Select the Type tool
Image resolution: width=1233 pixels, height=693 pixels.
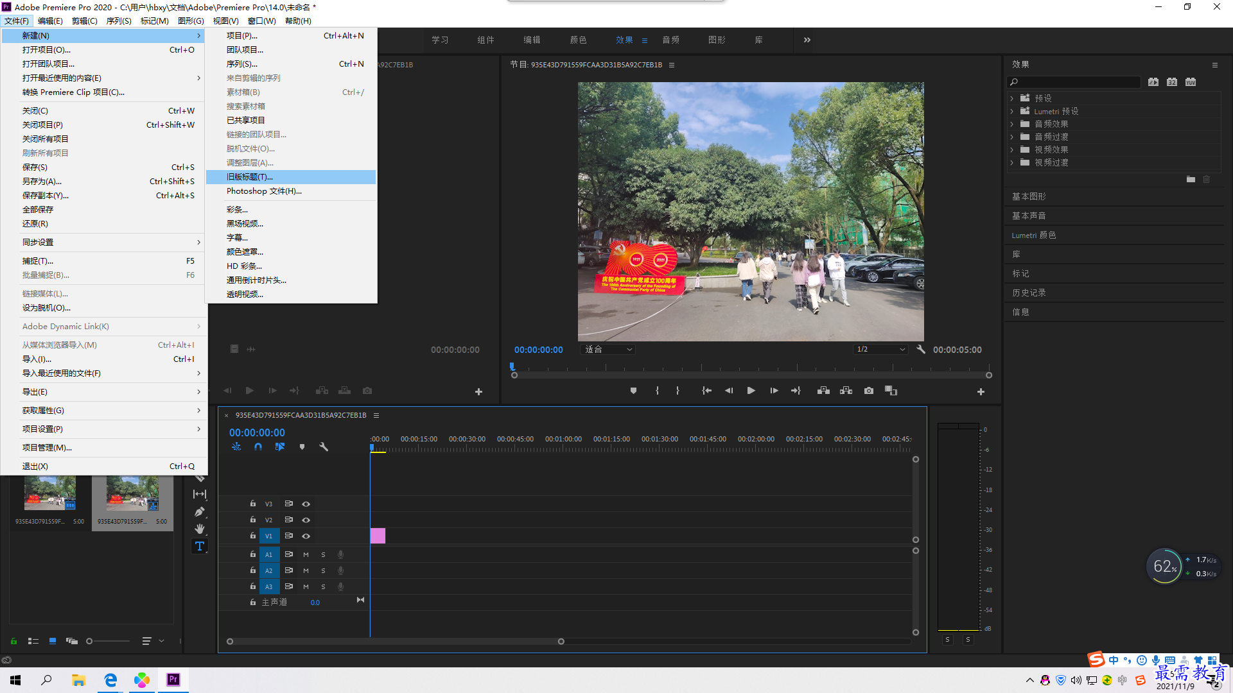coord(200,546)
